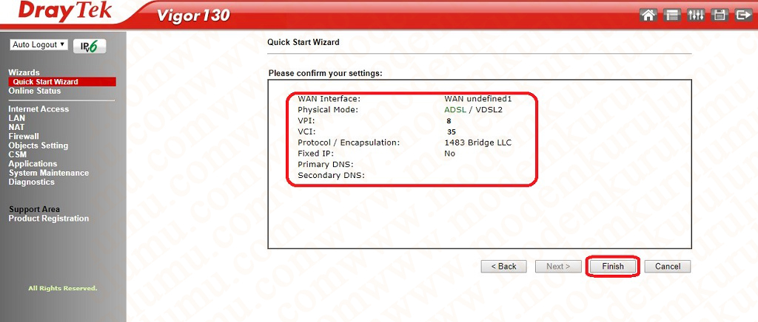Image resolution: width=758 pixels, height=322 pixels.
Task: Open the Auto Logout dropdown
Action: click(x=38, y=45)
